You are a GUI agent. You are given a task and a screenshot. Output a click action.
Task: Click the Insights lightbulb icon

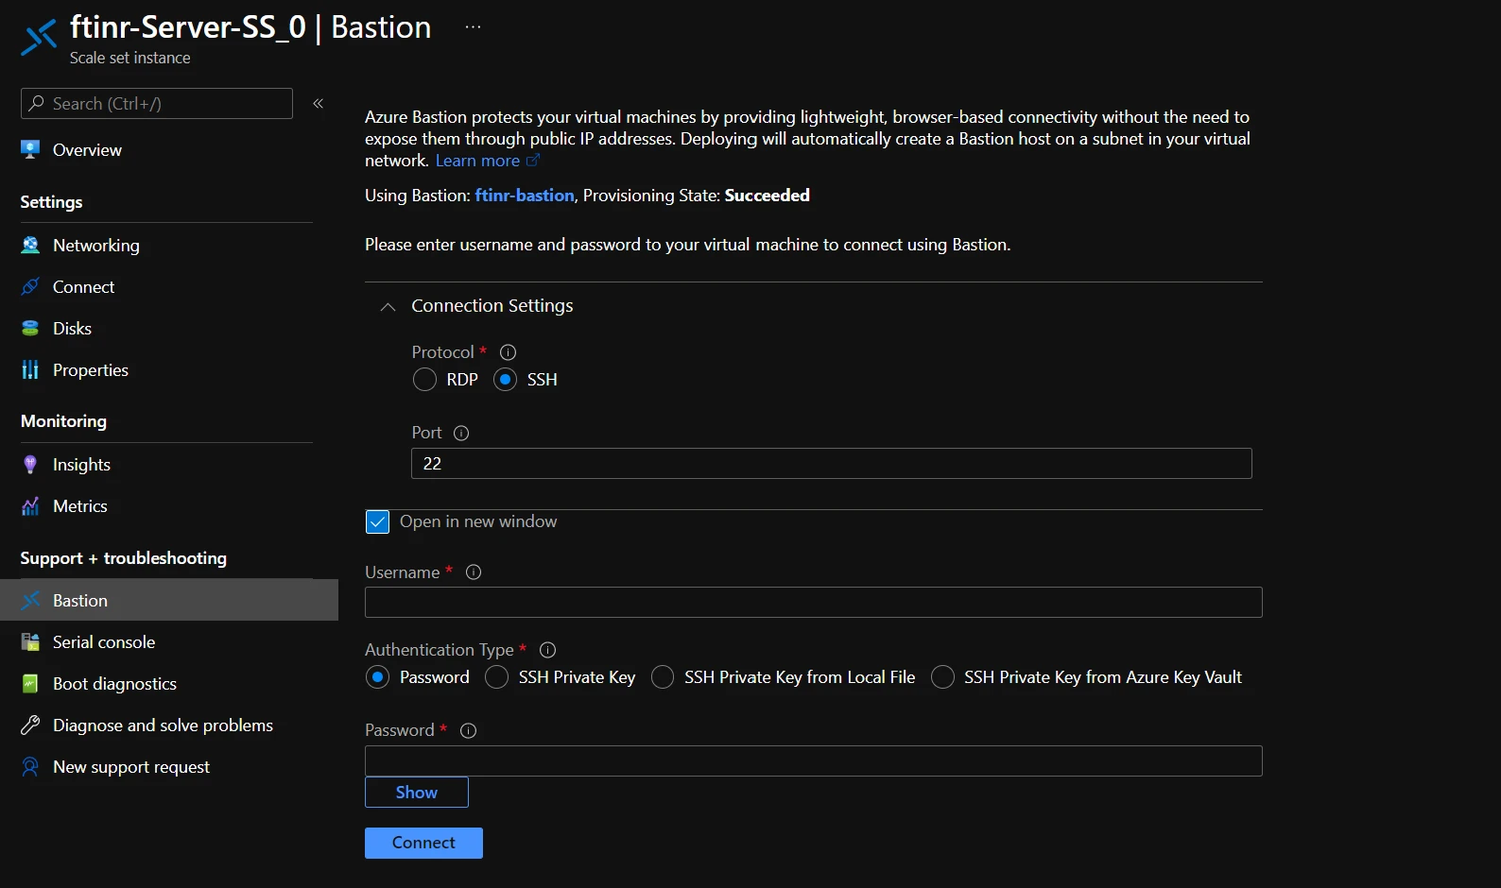pos(30,464)
